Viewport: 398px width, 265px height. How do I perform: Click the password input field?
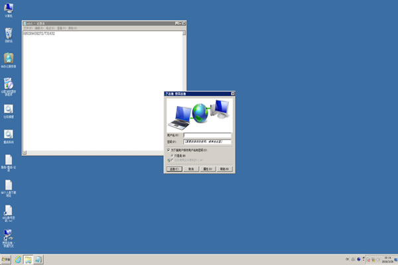[x=207, y=142]
